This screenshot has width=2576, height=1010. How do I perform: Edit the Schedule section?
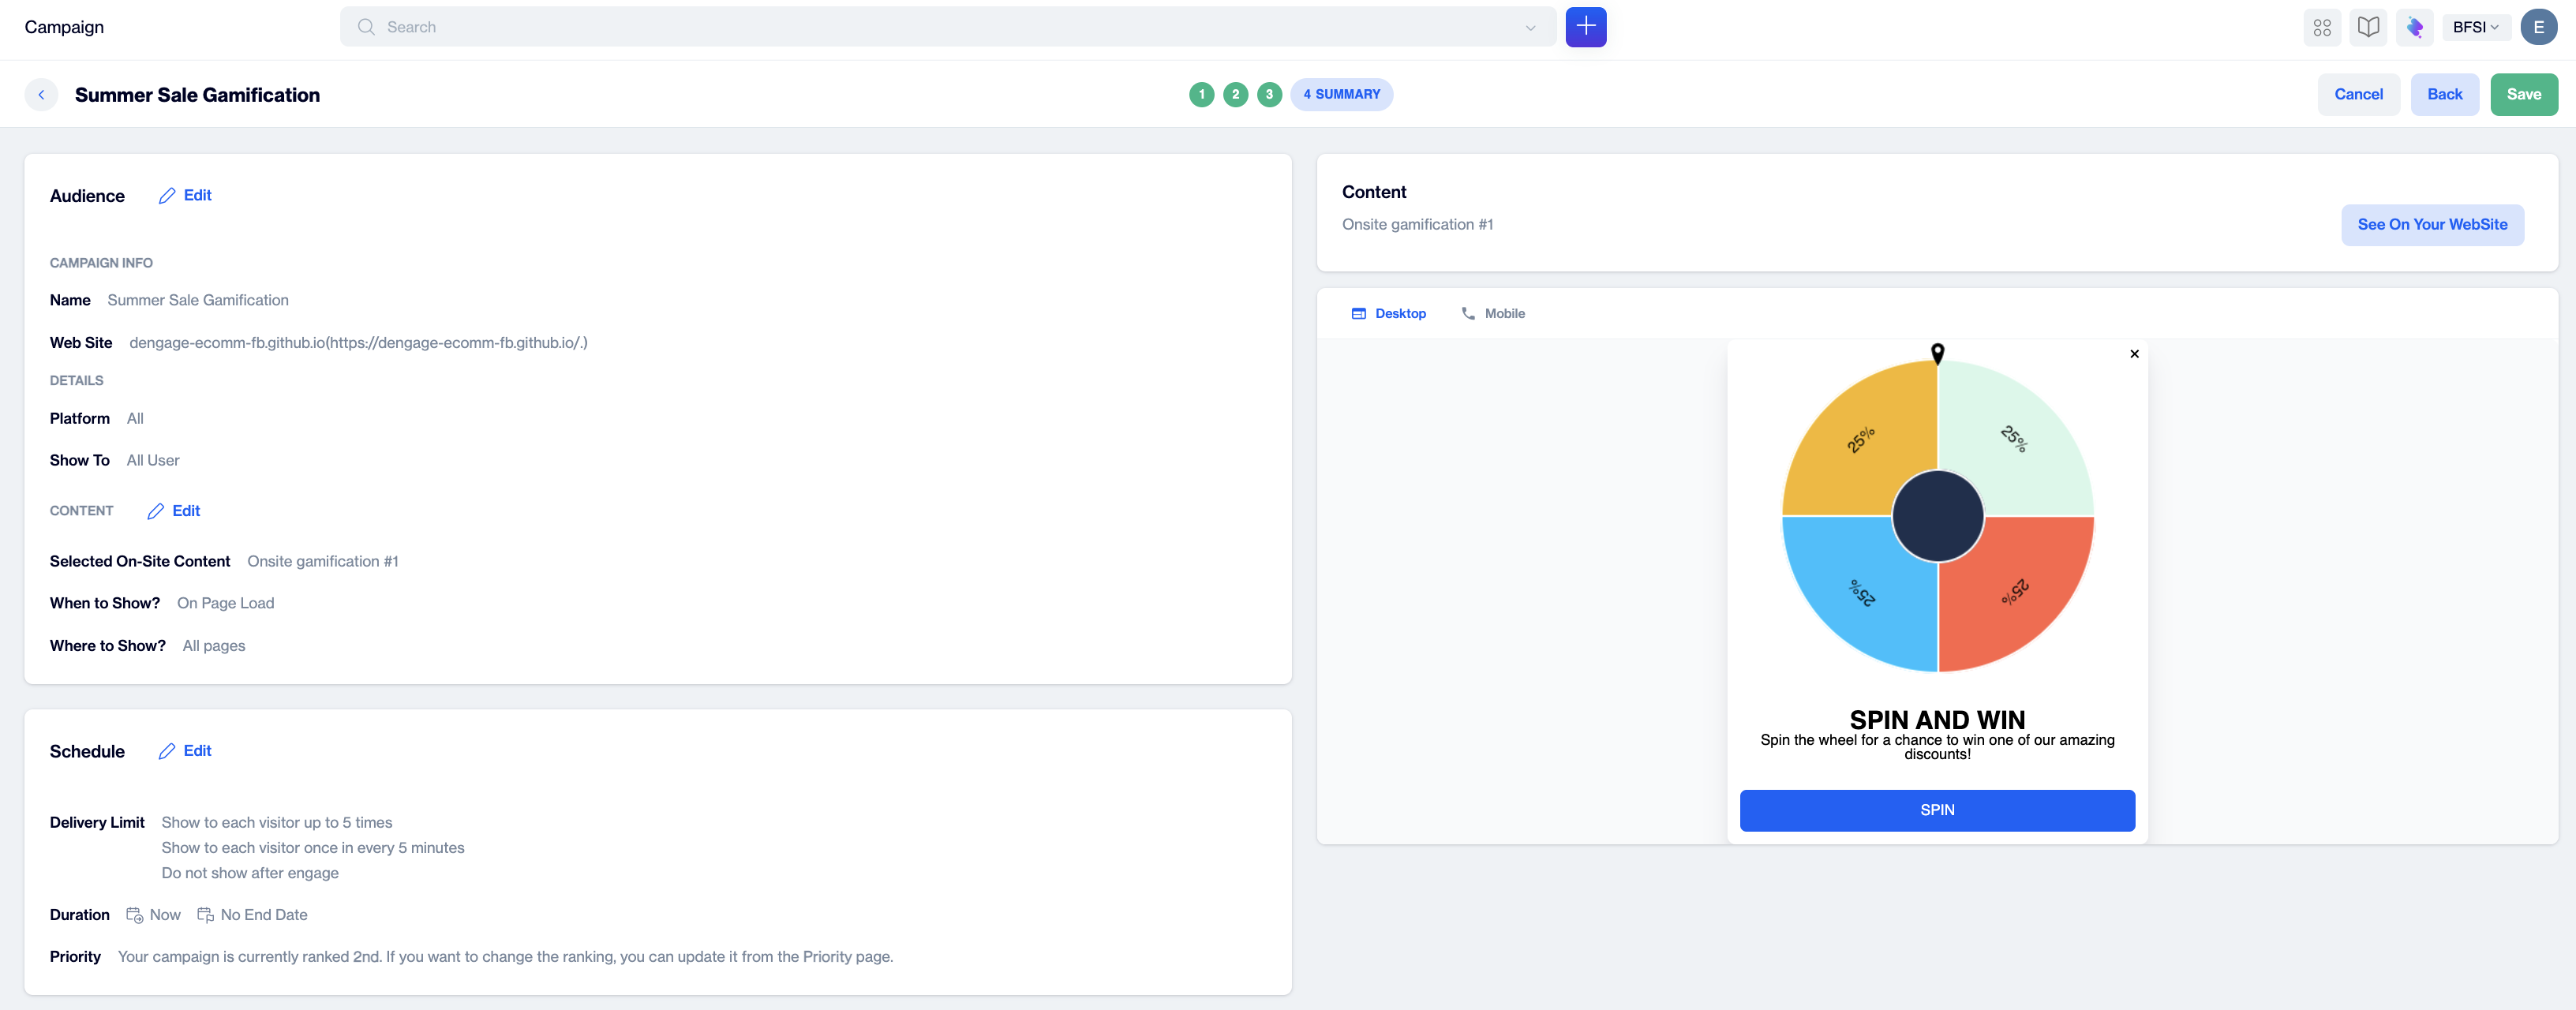[185, 751]
